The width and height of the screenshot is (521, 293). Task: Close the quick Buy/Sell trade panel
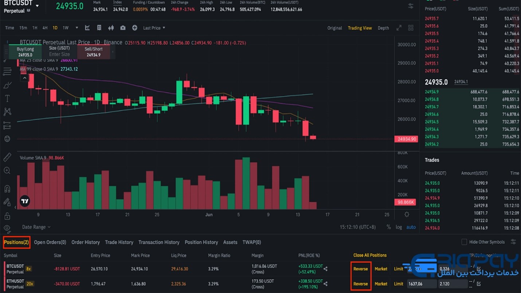tap(113, 52)
